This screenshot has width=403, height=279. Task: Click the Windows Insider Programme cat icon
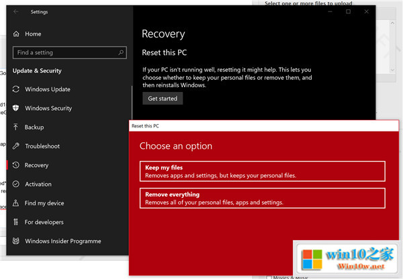tap(16, 241)
